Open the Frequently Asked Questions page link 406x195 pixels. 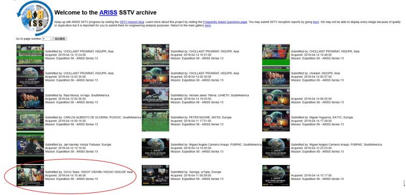pos(225,22)
